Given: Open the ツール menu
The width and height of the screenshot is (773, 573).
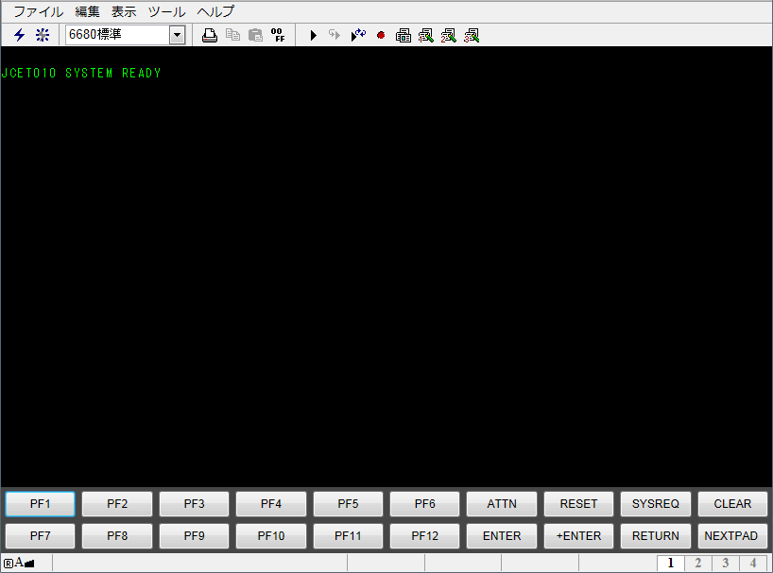Looking at the screenshot, I should click(x=166, y=11).
